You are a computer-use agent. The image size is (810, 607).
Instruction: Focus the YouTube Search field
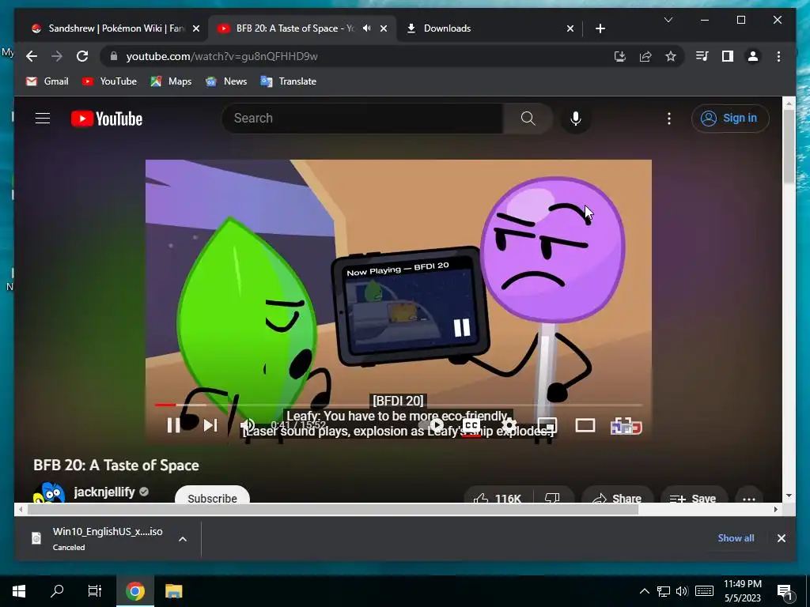pos(362,119)
